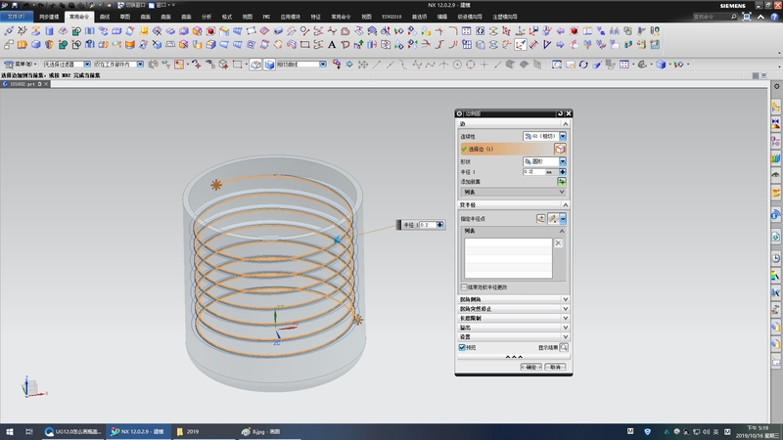Click the 确定 OK button
This screenshot has width=783, height=440.
click(530, 368)
